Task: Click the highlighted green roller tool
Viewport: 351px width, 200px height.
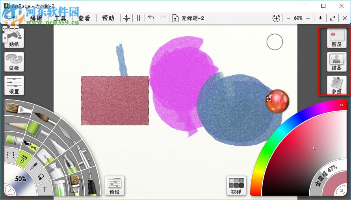Action: 23,159
